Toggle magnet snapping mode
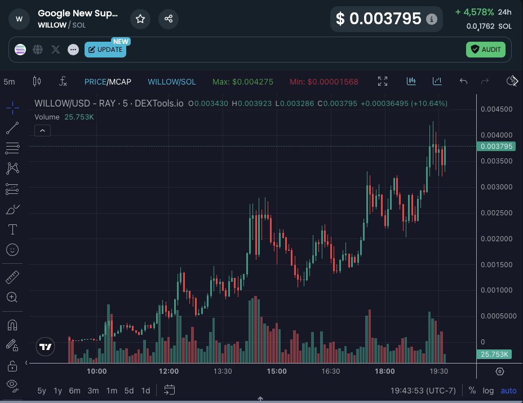This screenshot has width=523, height=403. click(12, 325)
